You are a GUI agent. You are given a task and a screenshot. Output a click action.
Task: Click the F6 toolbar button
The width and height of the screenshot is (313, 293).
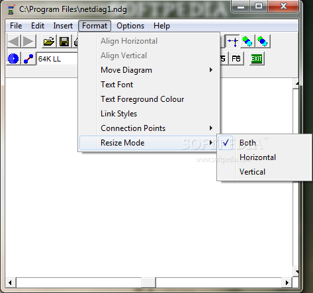click(236, 59)
